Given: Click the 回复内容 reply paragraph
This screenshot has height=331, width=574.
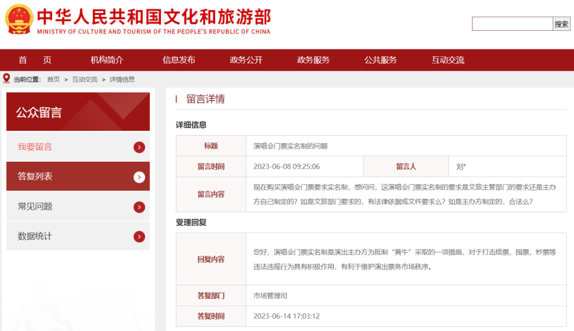Looking at the screenshot, I should click(404, 259).
